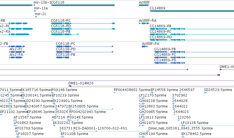Select transcript CG14869-RD label
This screenshot has width=234, height=138.
[x=161, y=37]
